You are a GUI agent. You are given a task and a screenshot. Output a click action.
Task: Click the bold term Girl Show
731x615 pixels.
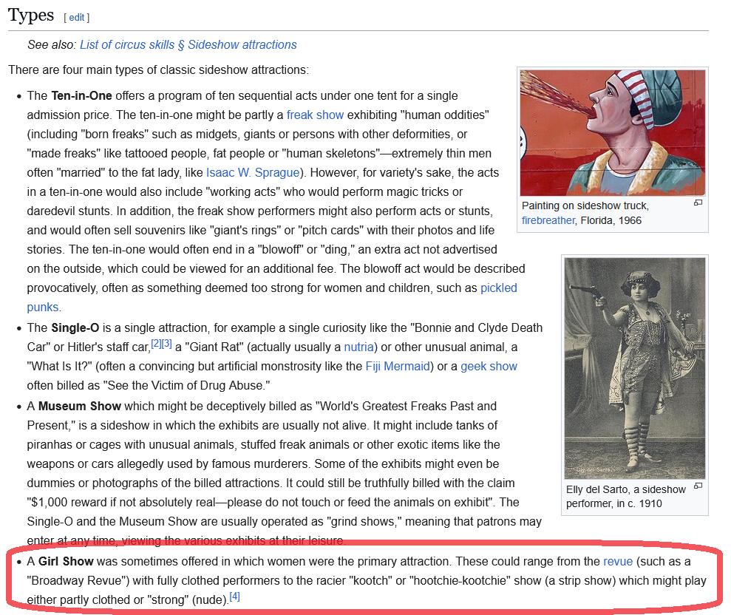pyautogui.click(x=66, y=561)
